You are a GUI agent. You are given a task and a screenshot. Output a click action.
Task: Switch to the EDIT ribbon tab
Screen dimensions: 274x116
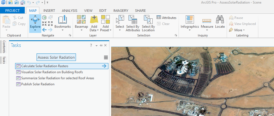tap(103, 10)
